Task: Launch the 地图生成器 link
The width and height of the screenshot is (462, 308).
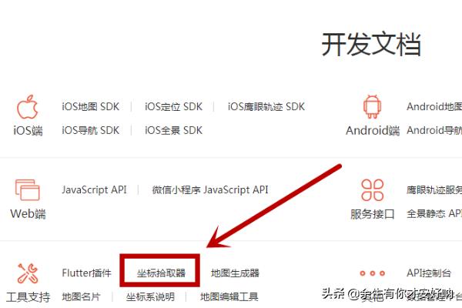Action: point(235,273)
